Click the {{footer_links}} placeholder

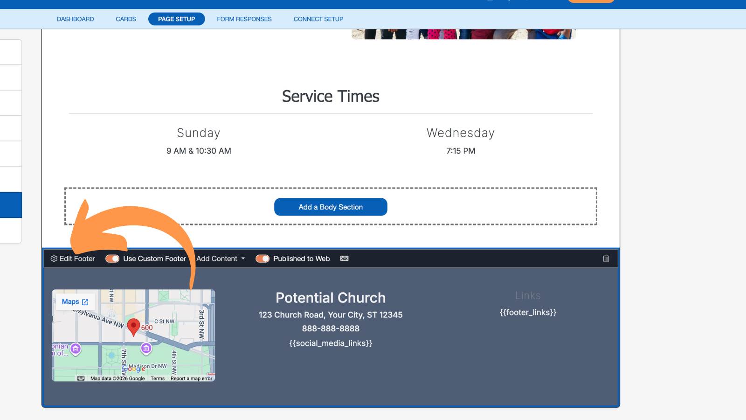(x=528, y=313)
